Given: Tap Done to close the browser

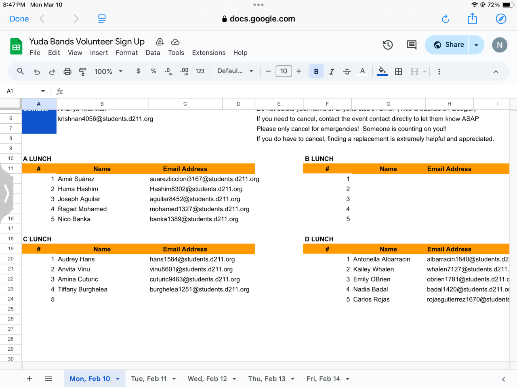Looking at the screenshot, I should [19, 19].
